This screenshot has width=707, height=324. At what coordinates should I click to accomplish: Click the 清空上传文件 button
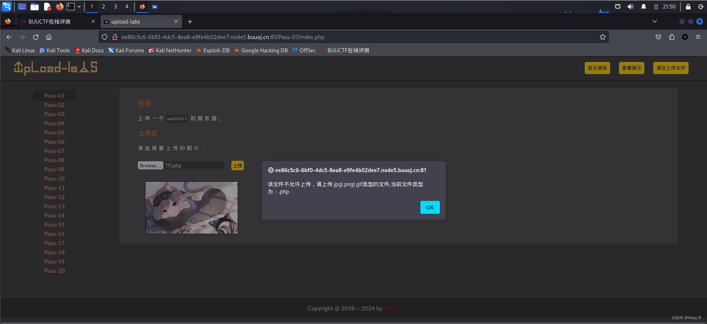point(671,68)
